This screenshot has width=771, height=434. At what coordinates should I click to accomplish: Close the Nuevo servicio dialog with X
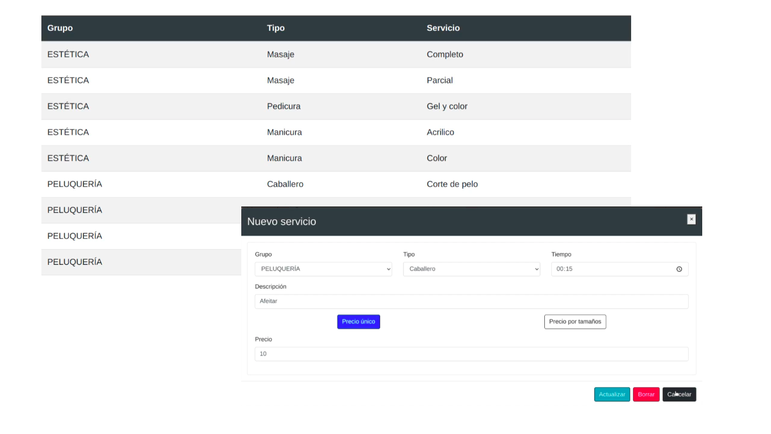(691, 219)
